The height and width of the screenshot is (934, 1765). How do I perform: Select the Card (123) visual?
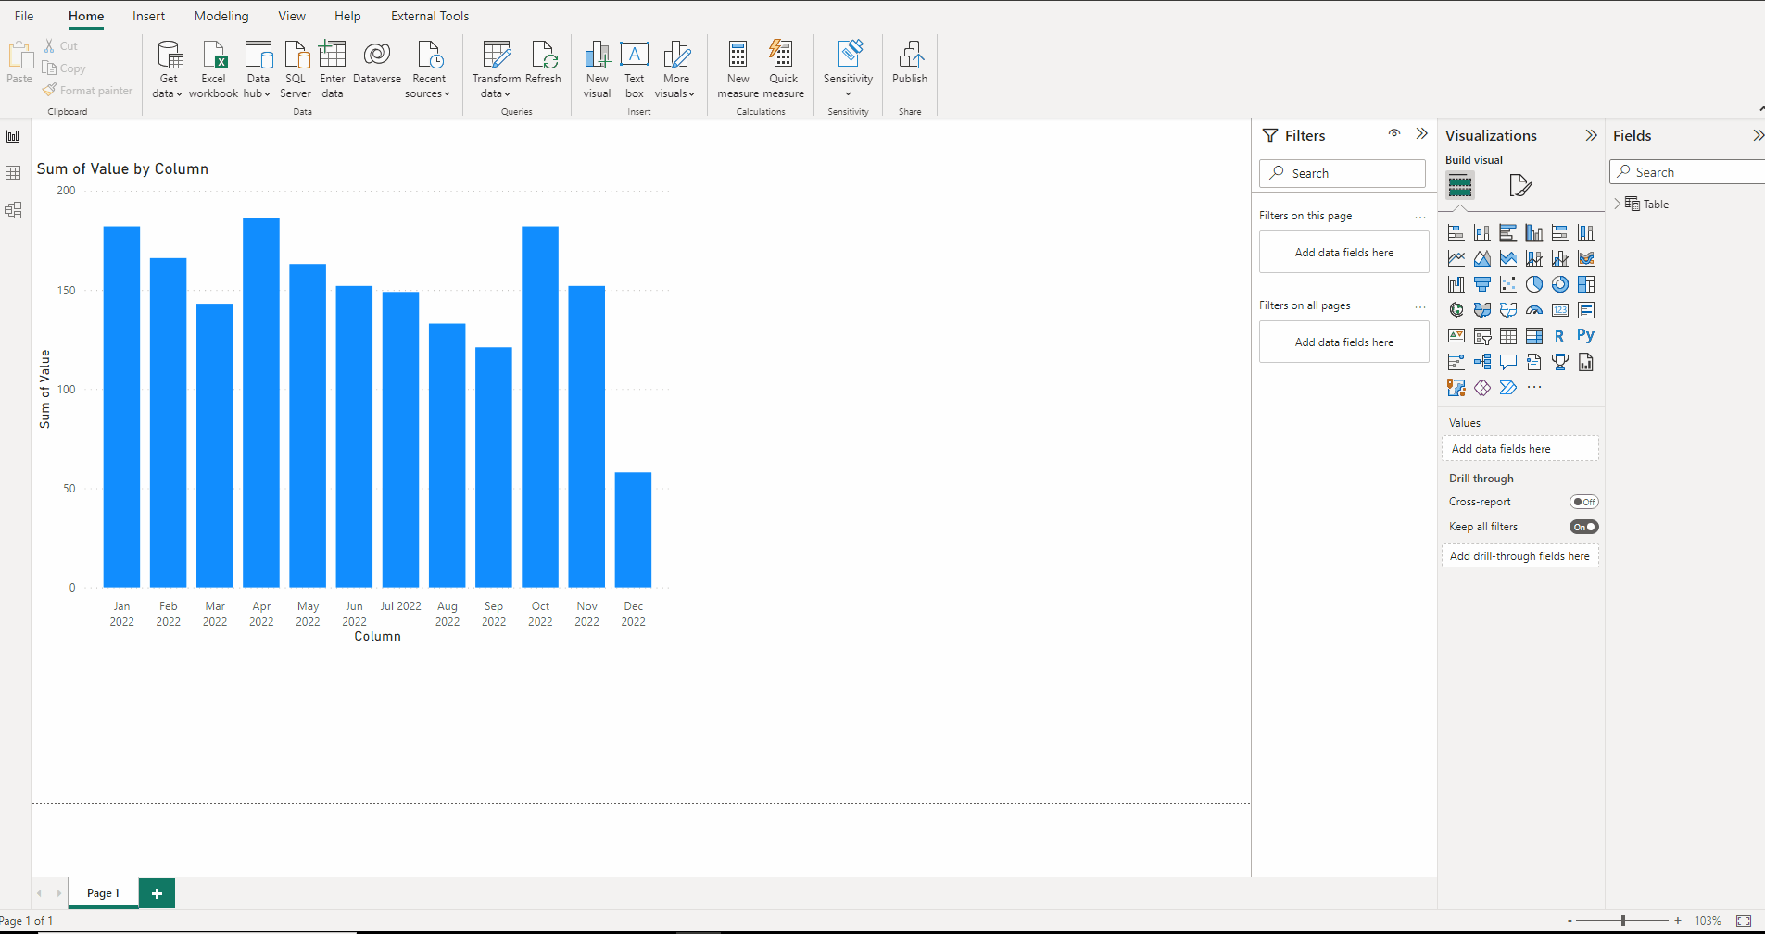click(1560, 310)
